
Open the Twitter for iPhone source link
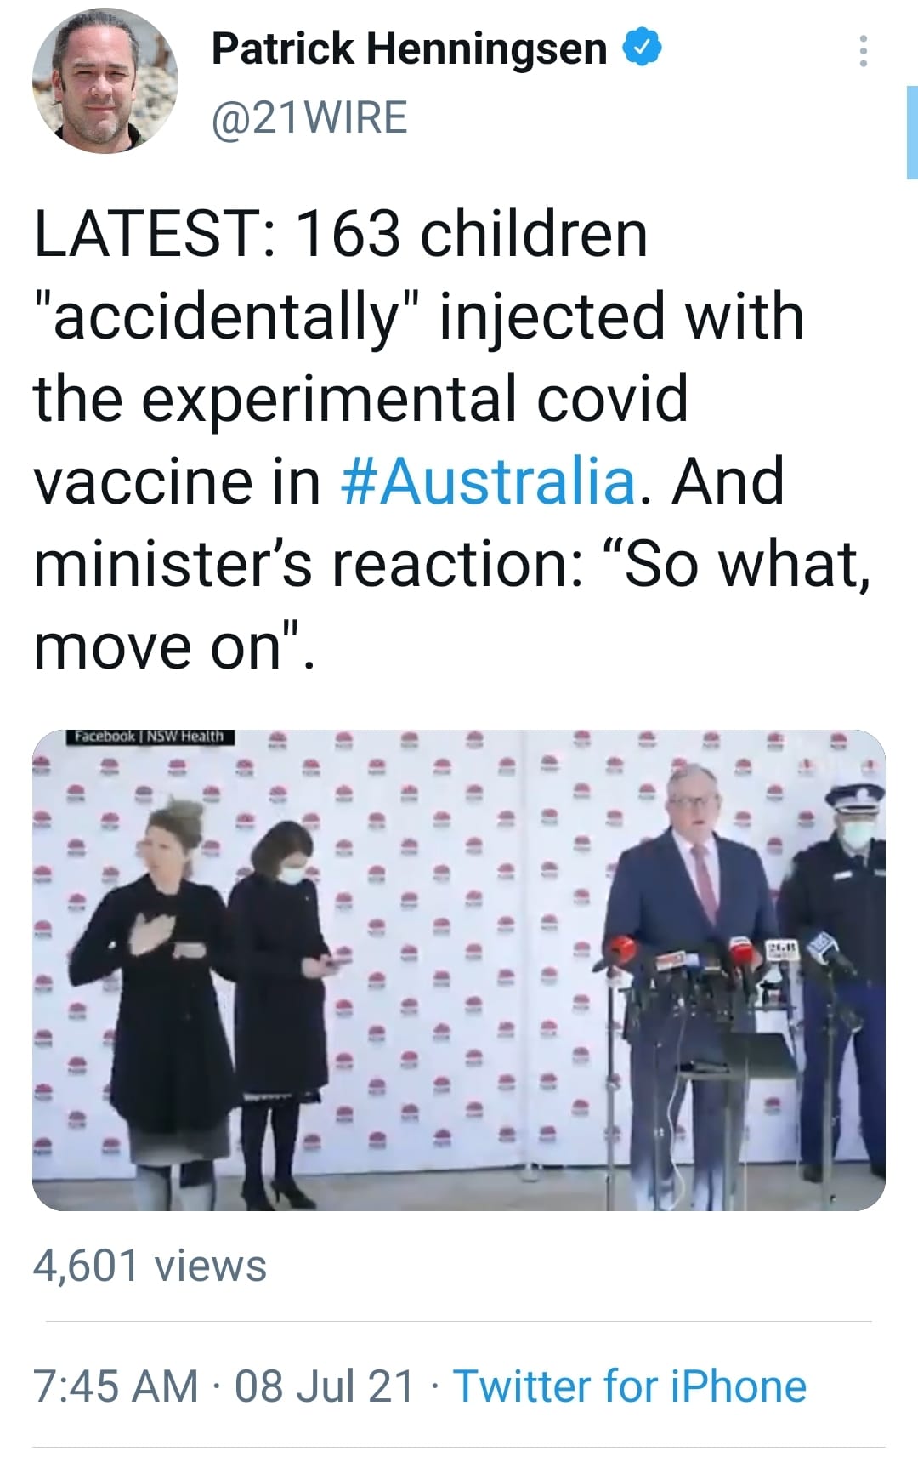tap(629, 1386)
